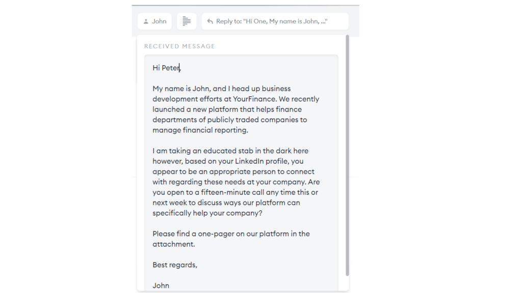Click the text lines icon button
Screen dimensions: 522x293
187,21
